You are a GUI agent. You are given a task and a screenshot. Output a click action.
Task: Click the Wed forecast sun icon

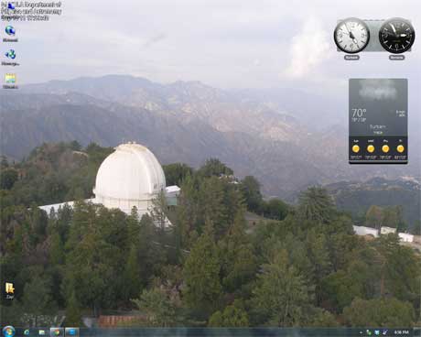click(x=371, y=148)
